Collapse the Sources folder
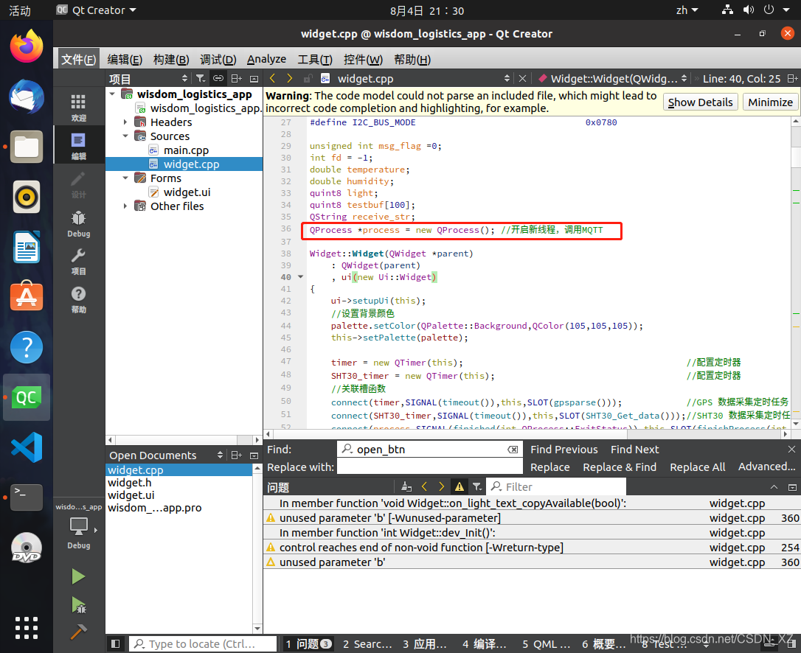The height and width of the screenshot is (653, 801). (125, 136)
